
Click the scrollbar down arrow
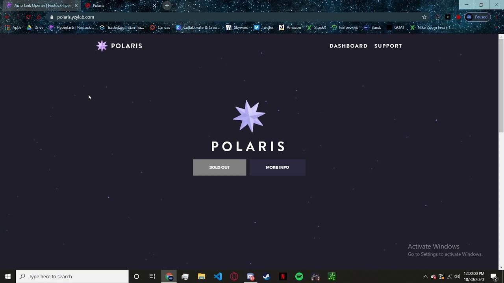tap(501, 268)
